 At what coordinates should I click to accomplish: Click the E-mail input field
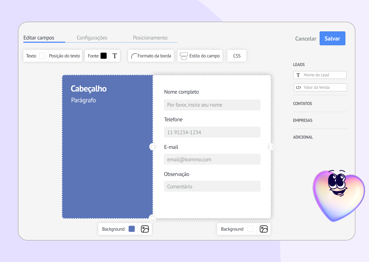(x=212, y=159)
